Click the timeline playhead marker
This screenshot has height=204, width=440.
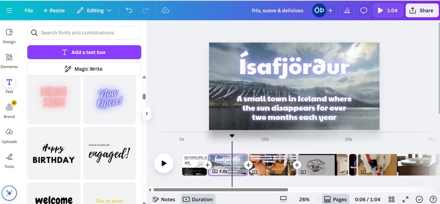pos(232,136)
